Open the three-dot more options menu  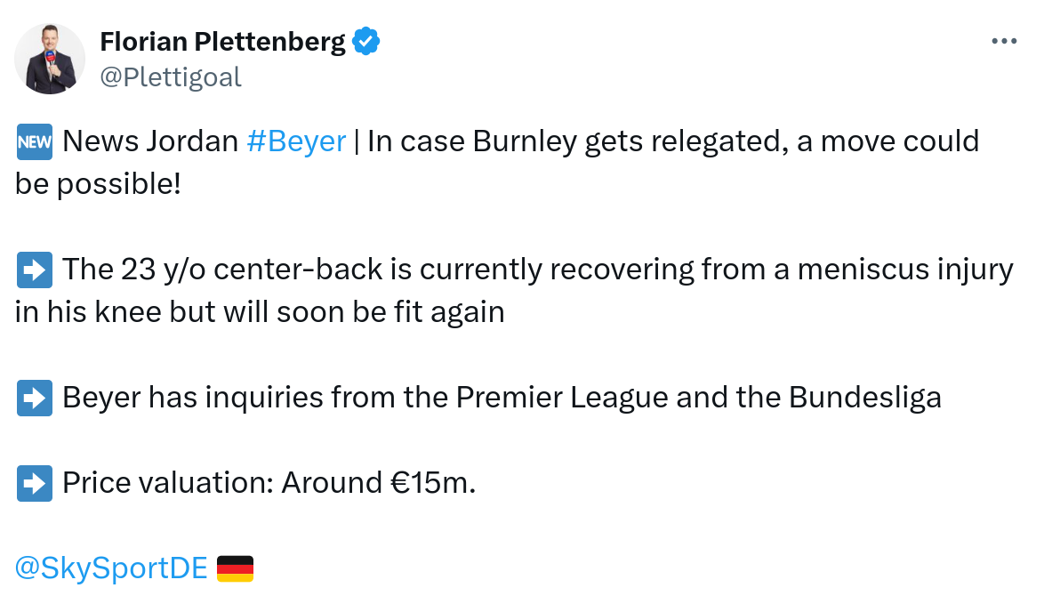pyautogui.click(x=1003, y=41)
